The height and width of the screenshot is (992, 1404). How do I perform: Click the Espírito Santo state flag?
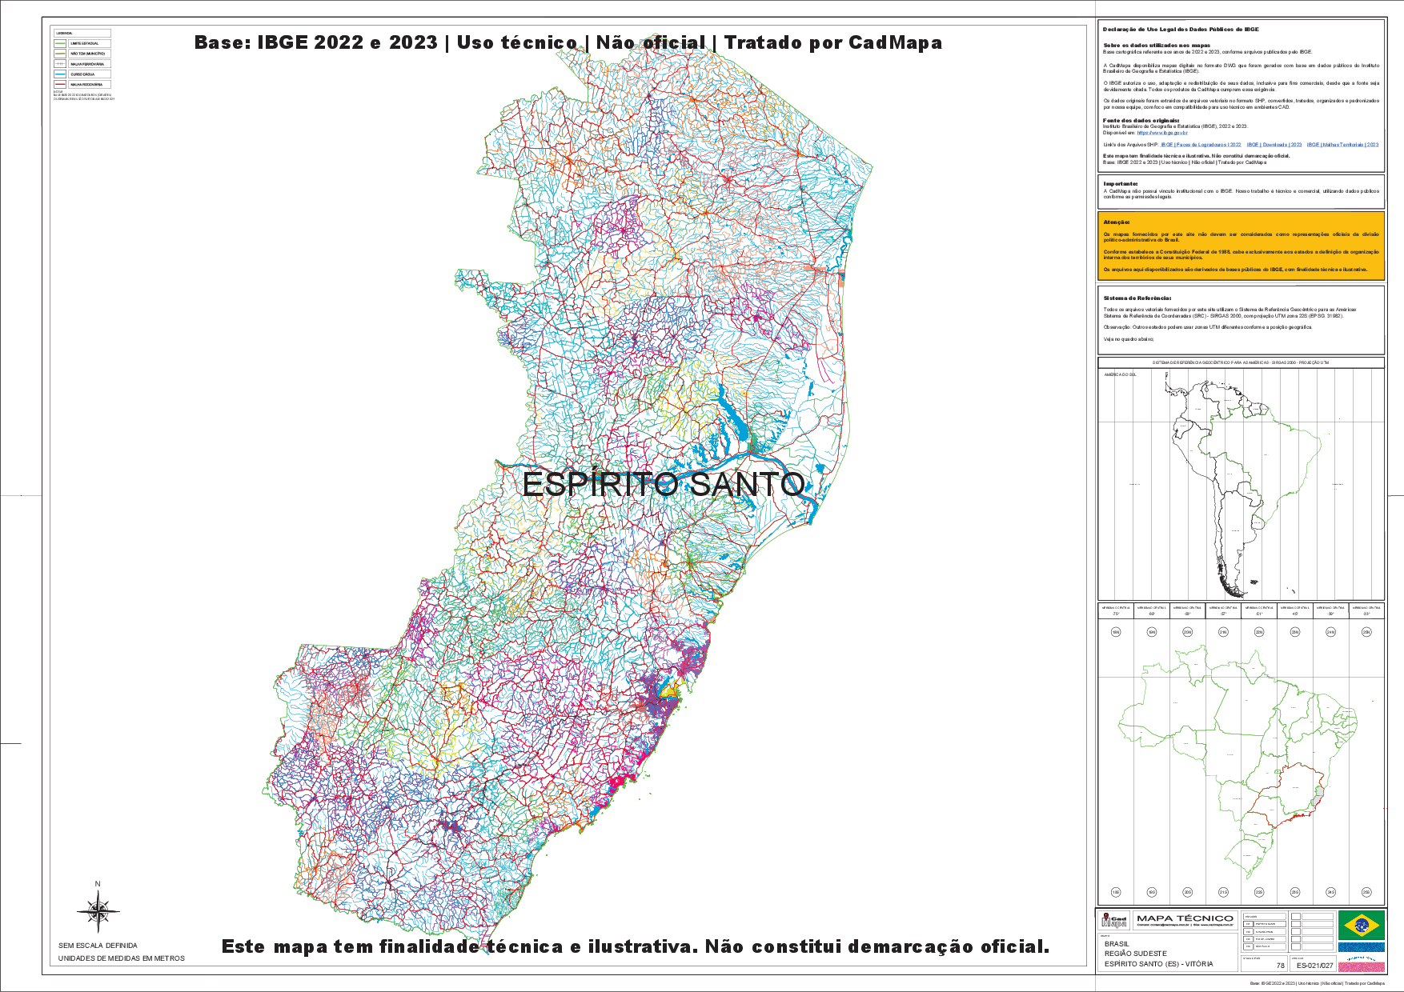pos(1361,956)
